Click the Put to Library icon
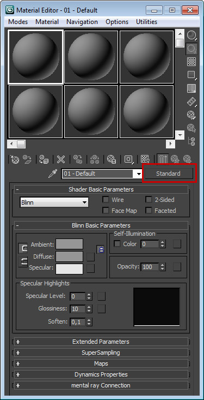Viewport: 204px width, 400px height. 112,159
